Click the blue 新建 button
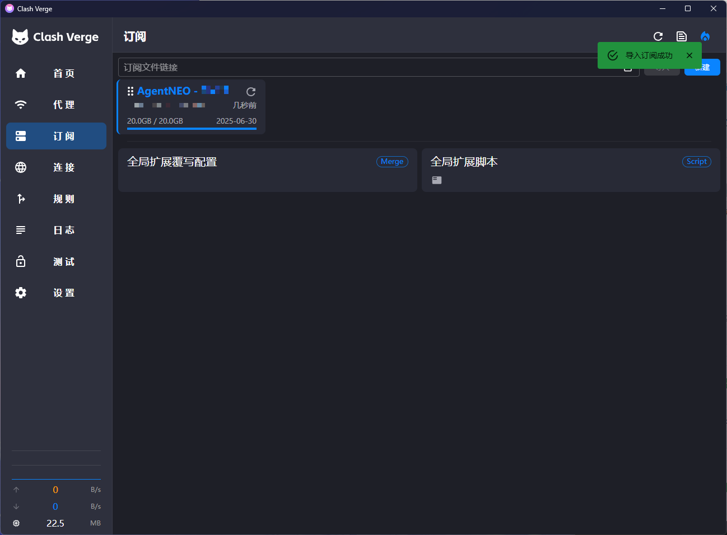 tap(702, 67)
